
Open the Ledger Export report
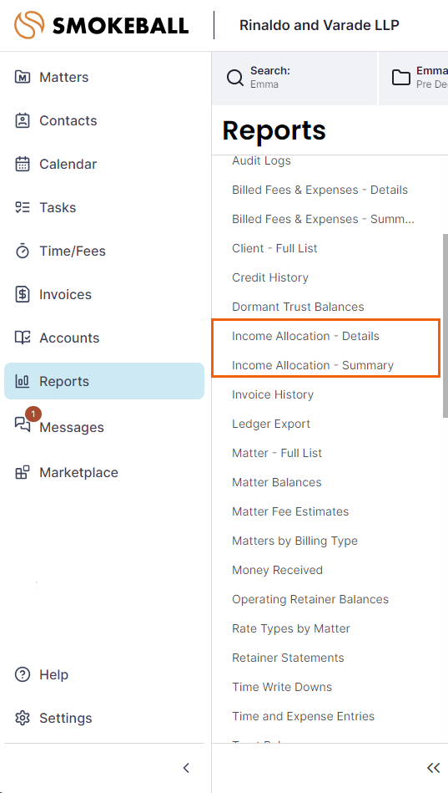[x=271, y=424]
